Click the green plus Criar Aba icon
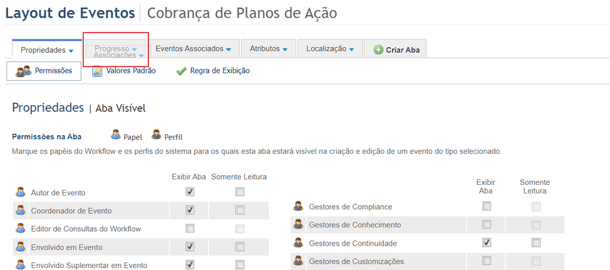Screen dimensions: 610x270 coord(378,49)
